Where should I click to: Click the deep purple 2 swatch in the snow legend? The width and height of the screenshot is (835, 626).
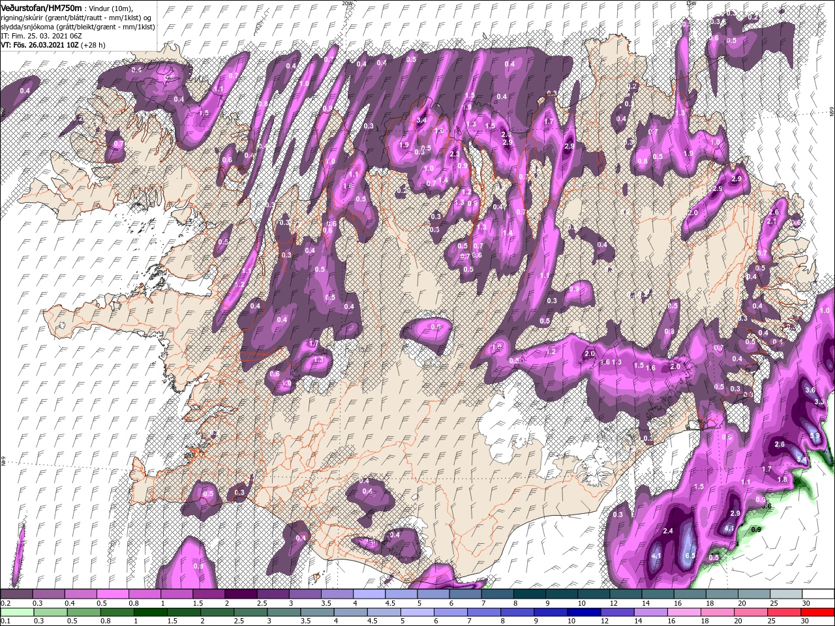point(241,594)
